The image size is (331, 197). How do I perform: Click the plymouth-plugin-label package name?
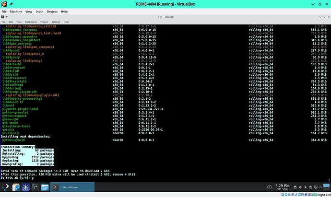click(20, 109)
